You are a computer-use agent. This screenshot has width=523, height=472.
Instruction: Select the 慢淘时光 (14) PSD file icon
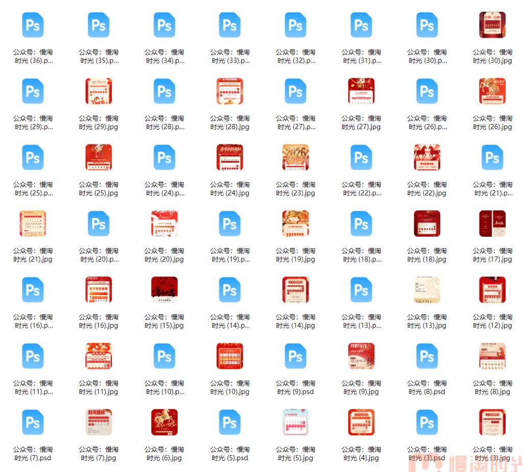pyautogui.click(x=230, y=290)
